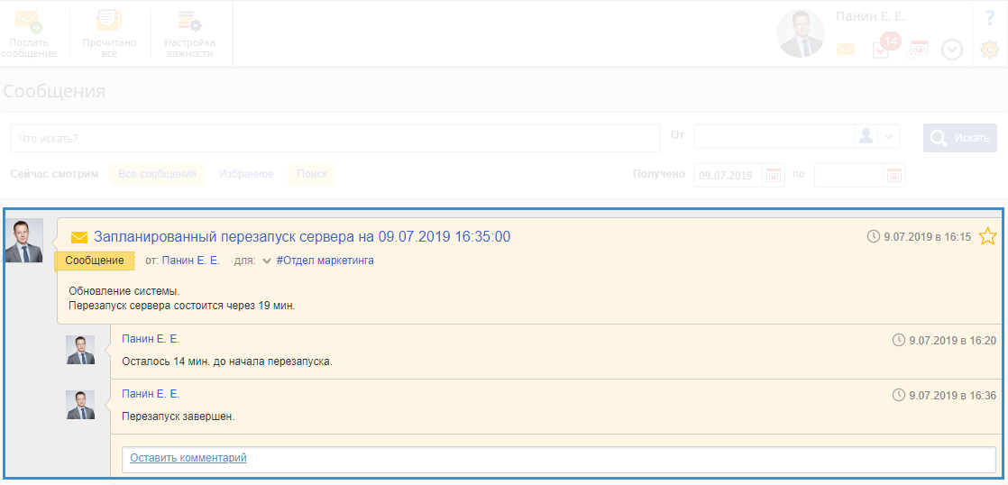Image resolution: width=1008 pixels, height=485 pixels.
Task: Toggle the favorite star on the message
Action: click(x=987, y=236)
